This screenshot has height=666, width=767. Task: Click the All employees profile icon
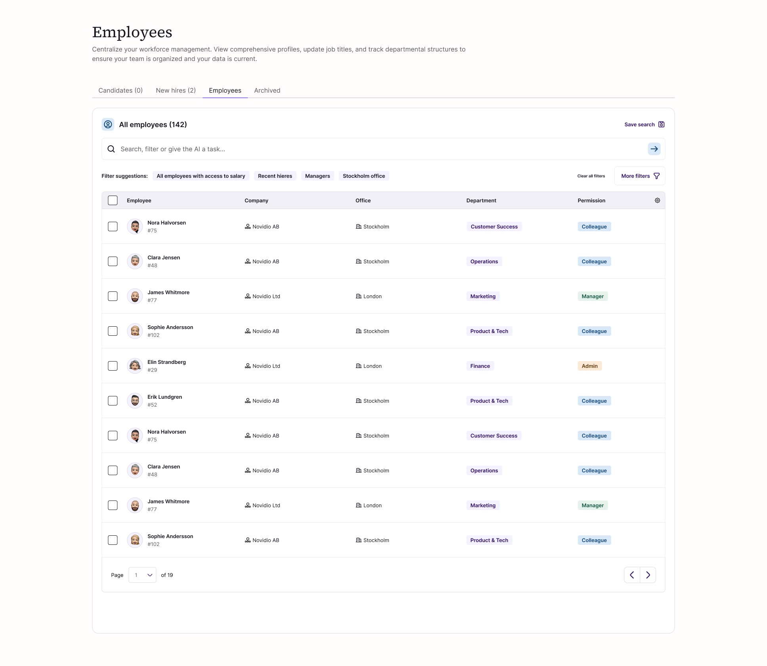108,124
